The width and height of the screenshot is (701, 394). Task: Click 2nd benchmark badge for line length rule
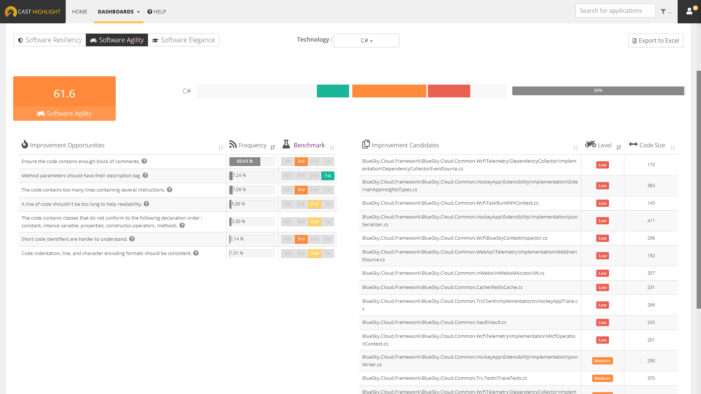[x=314, y=204]
